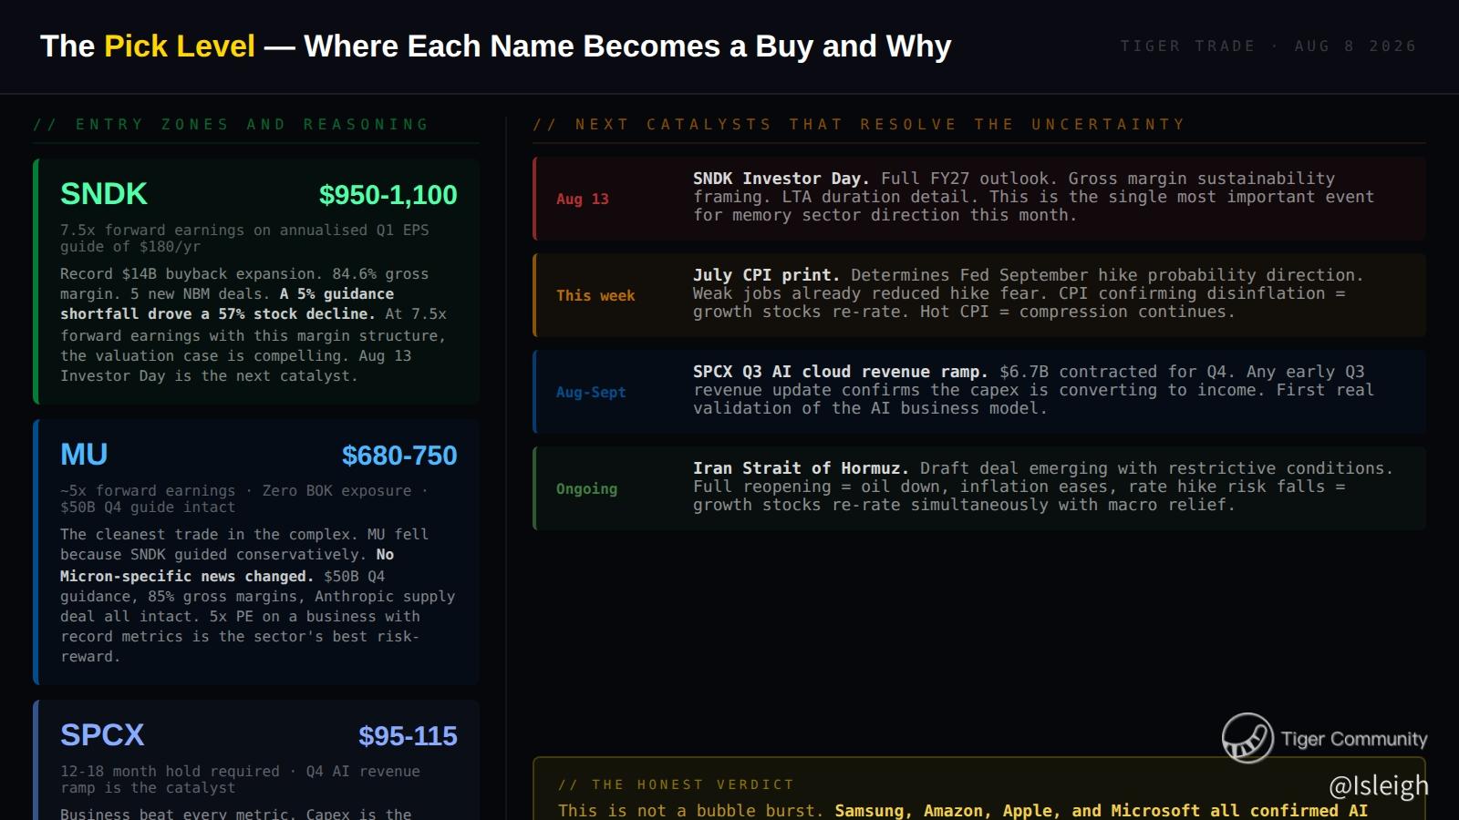Select the SNDK ticker name

tap(104, 194)
